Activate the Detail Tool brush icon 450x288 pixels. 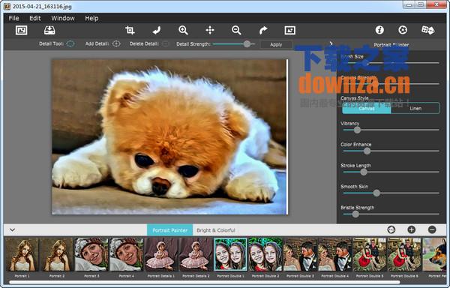70,44
